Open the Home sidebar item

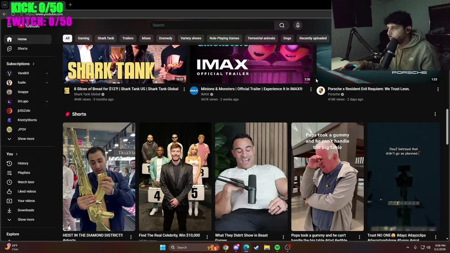click(27, 39)
